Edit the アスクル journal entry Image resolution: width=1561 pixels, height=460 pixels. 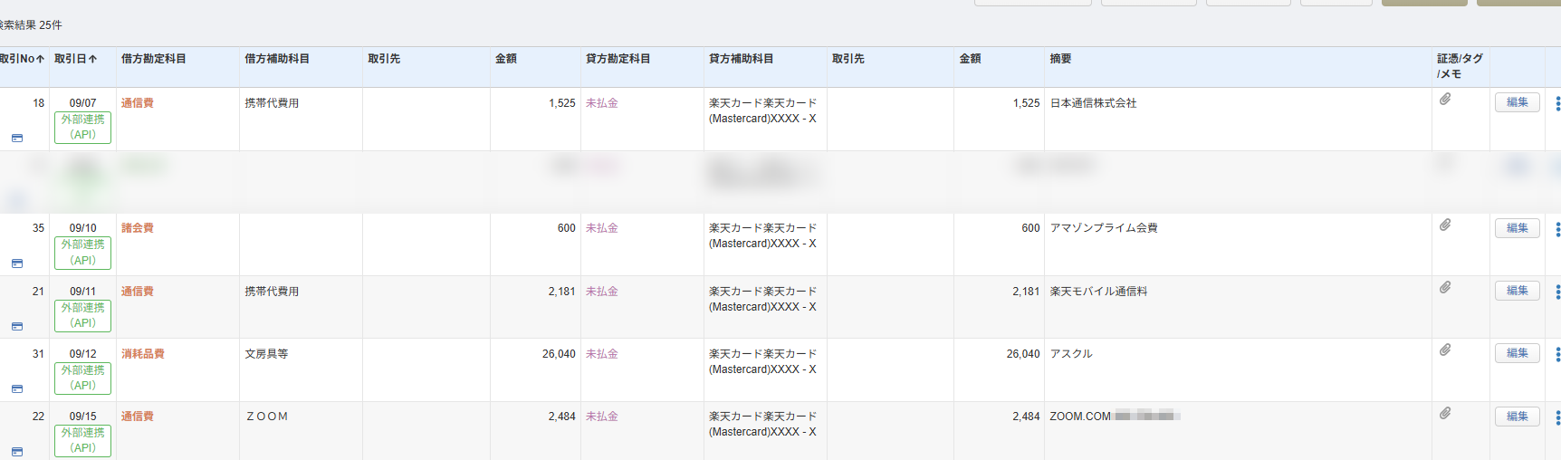(x=1517, y=353)
